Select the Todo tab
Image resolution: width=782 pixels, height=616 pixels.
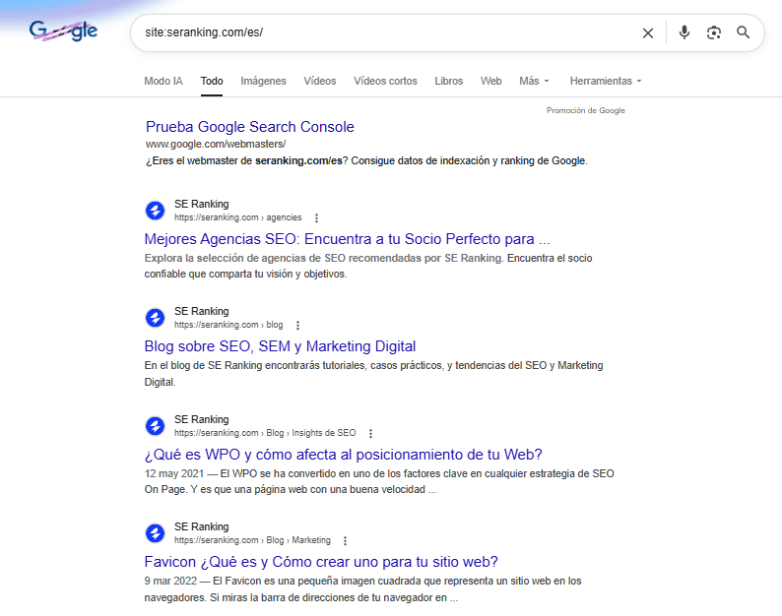212,81
